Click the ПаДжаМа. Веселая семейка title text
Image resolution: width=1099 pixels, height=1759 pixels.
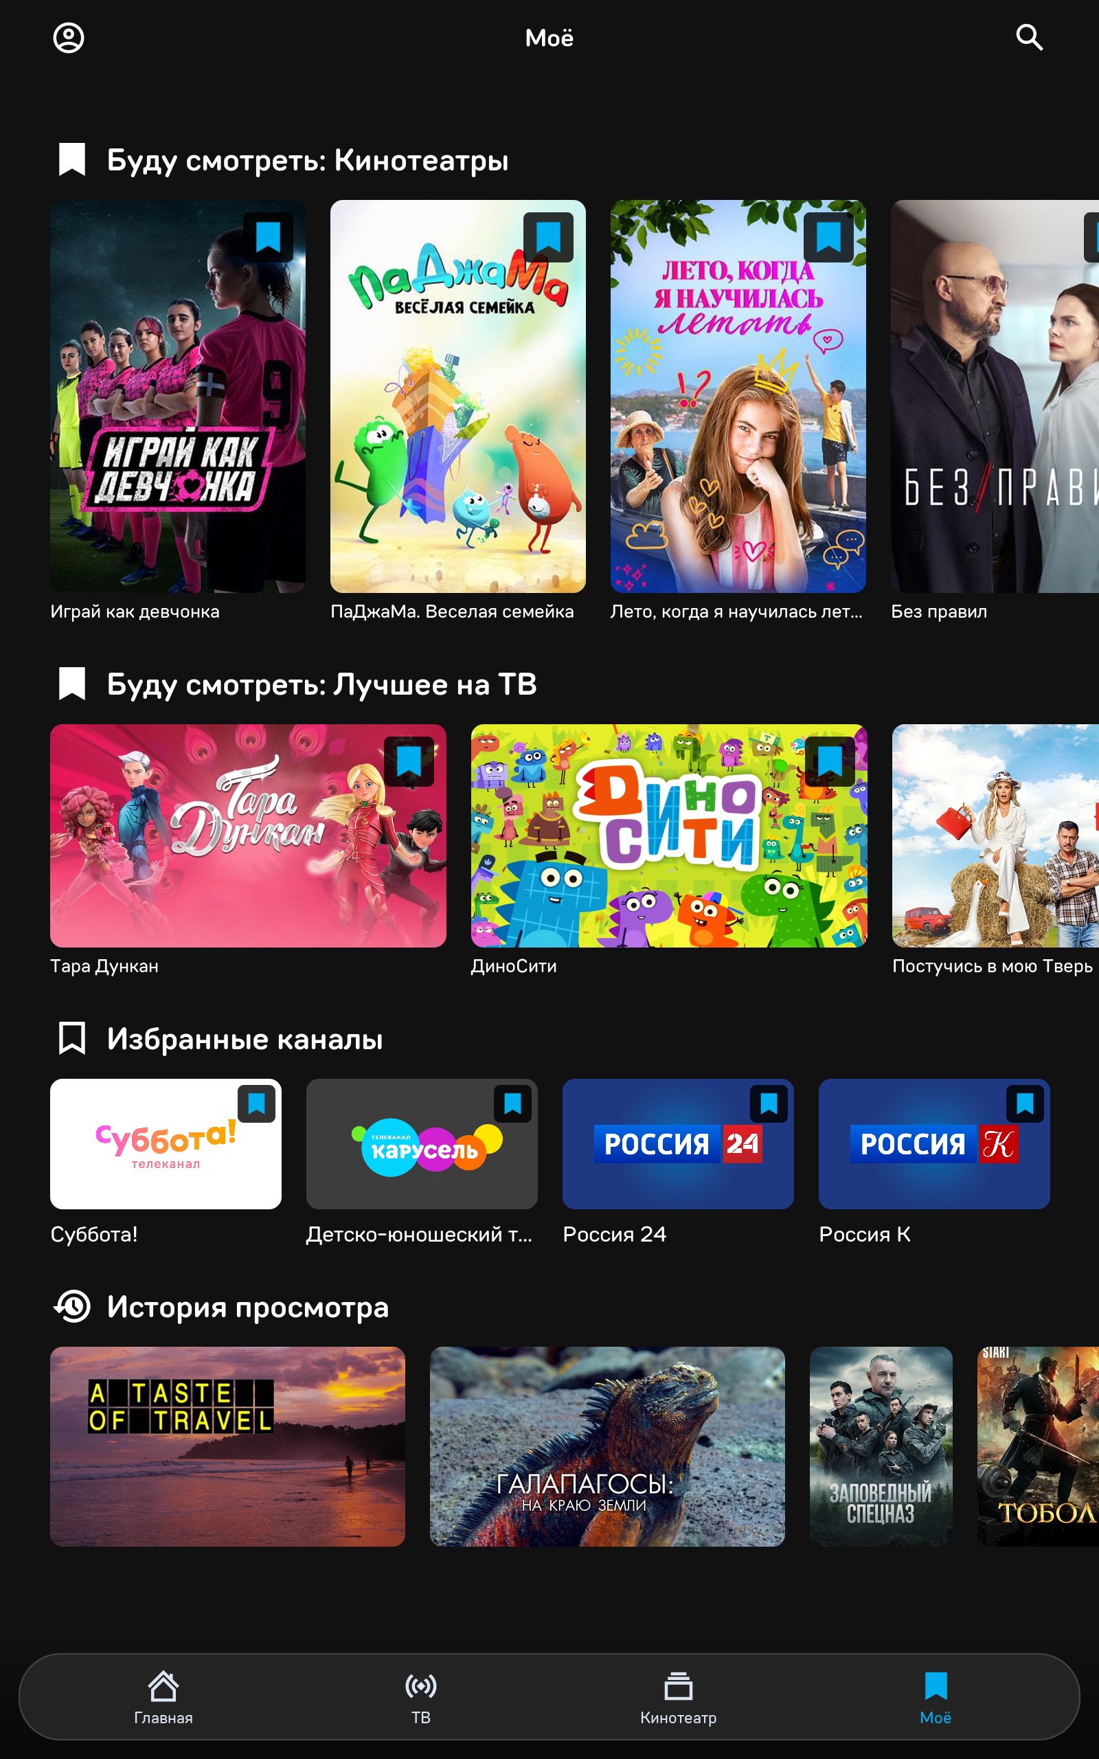tap(452, 612)
